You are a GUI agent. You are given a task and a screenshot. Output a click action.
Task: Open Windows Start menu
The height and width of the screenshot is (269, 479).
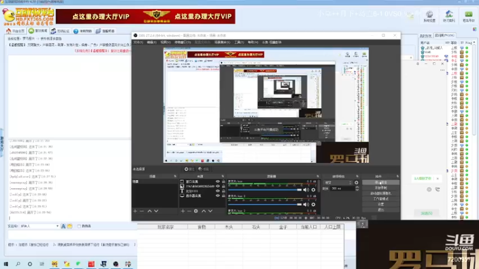click(x=6, y=264)
